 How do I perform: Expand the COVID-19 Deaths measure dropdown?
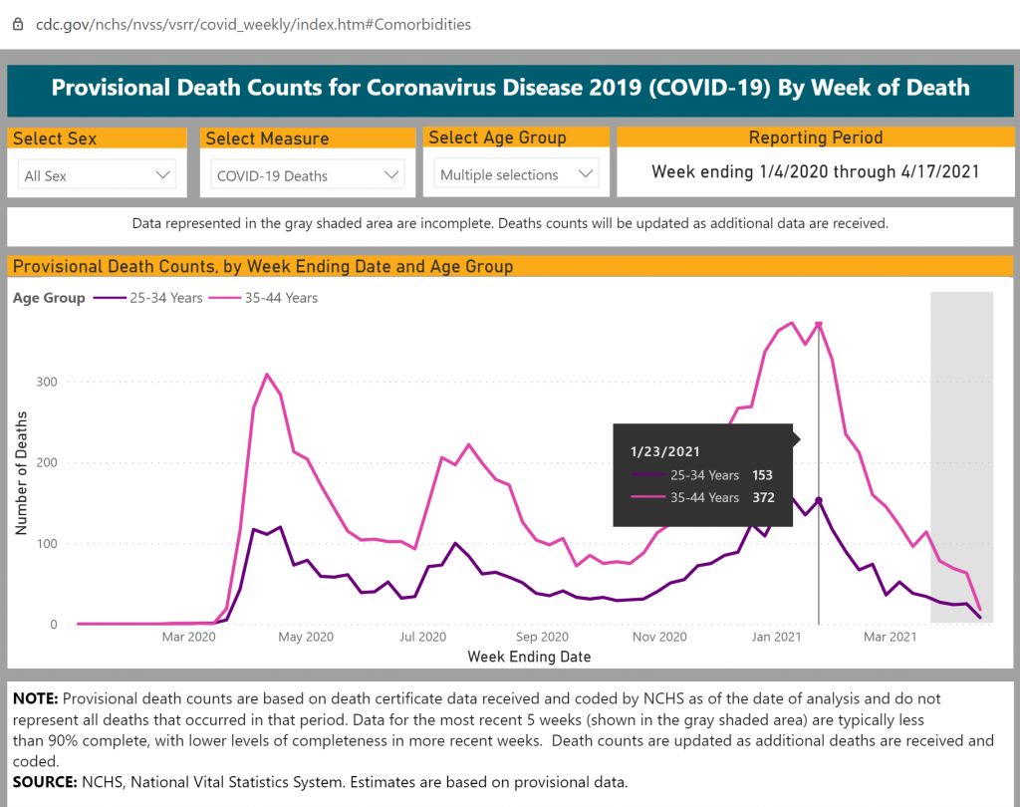307,175
